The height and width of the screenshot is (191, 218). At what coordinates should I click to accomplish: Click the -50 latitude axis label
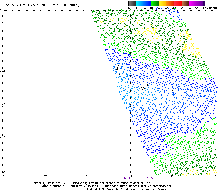[x=3, y=172]
